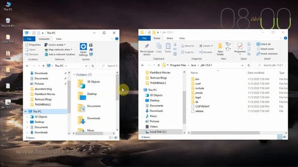Open Access media dropdown
The width and height of the screenshot is (298, 167).
pos(55,45)
